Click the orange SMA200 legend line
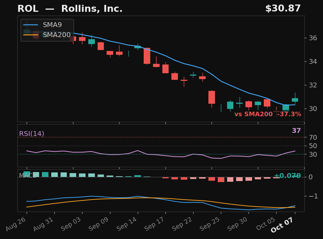This screenshot has width=323, height=239. [31, 35]
